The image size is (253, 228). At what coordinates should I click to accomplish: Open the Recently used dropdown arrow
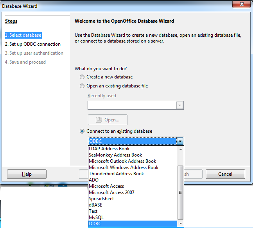point(179,105)
